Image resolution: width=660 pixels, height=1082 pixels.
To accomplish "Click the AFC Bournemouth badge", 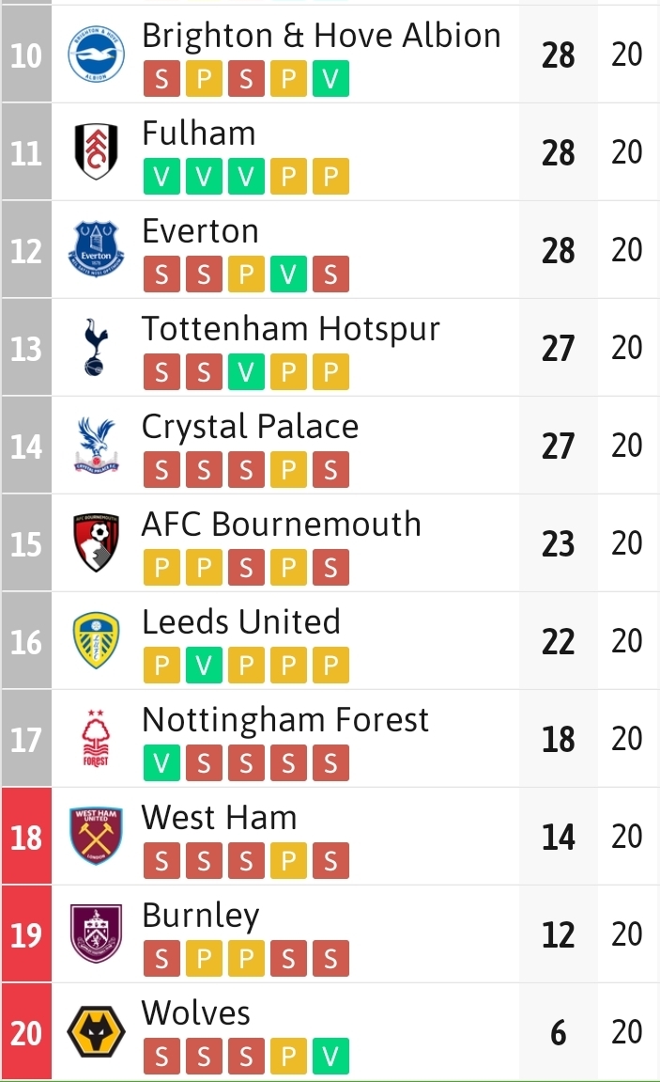I will tap(96, 543).
